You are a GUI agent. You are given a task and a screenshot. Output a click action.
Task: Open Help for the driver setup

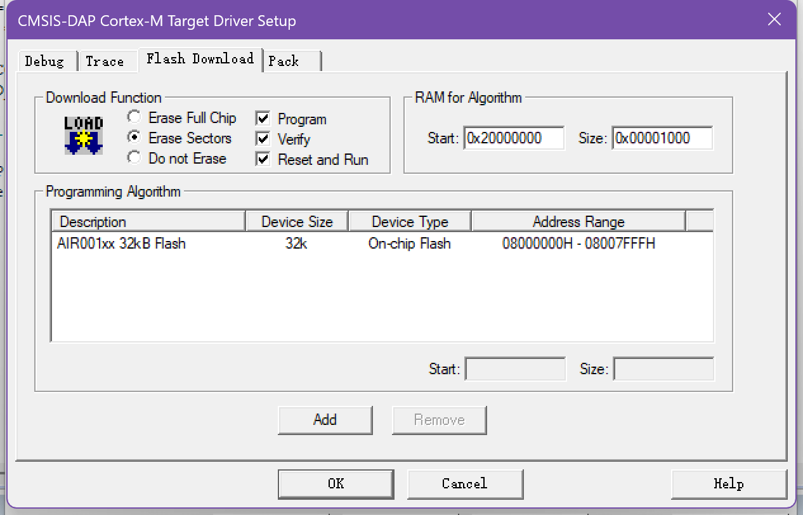pos(728,484)
